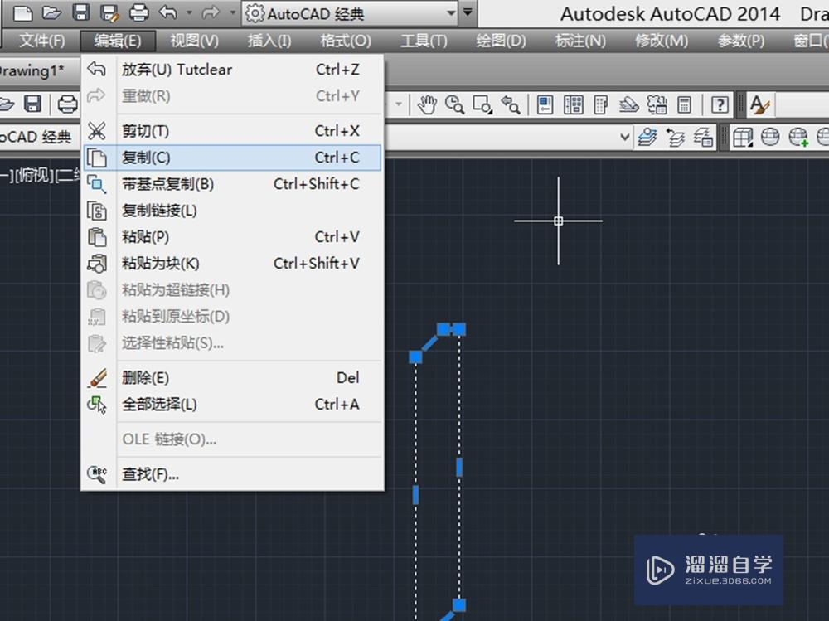Open the 插入(I) menu
The height and width of the screenshot is (621, 829).
click(269, 40)
